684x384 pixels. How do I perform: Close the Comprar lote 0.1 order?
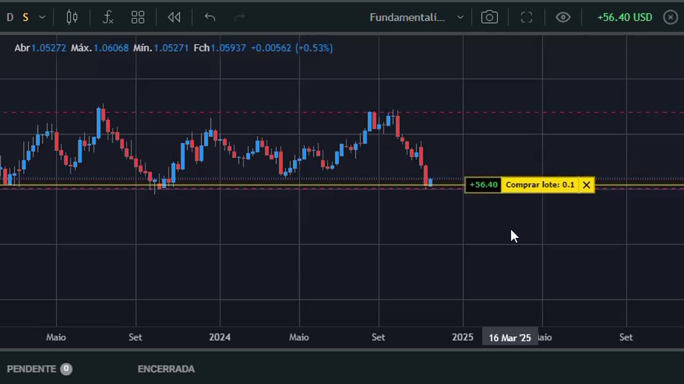586,185
